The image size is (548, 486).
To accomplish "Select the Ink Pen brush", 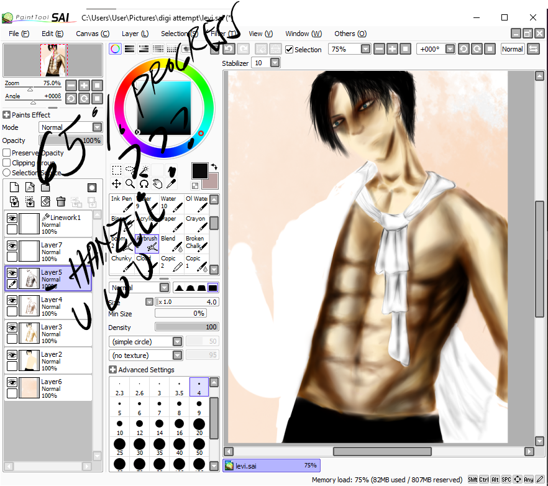I will (122, 203).
